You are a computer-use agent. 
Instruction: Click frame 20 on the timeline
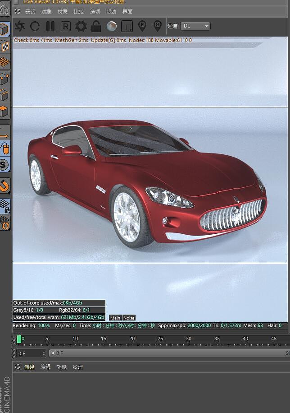[132, 339]
